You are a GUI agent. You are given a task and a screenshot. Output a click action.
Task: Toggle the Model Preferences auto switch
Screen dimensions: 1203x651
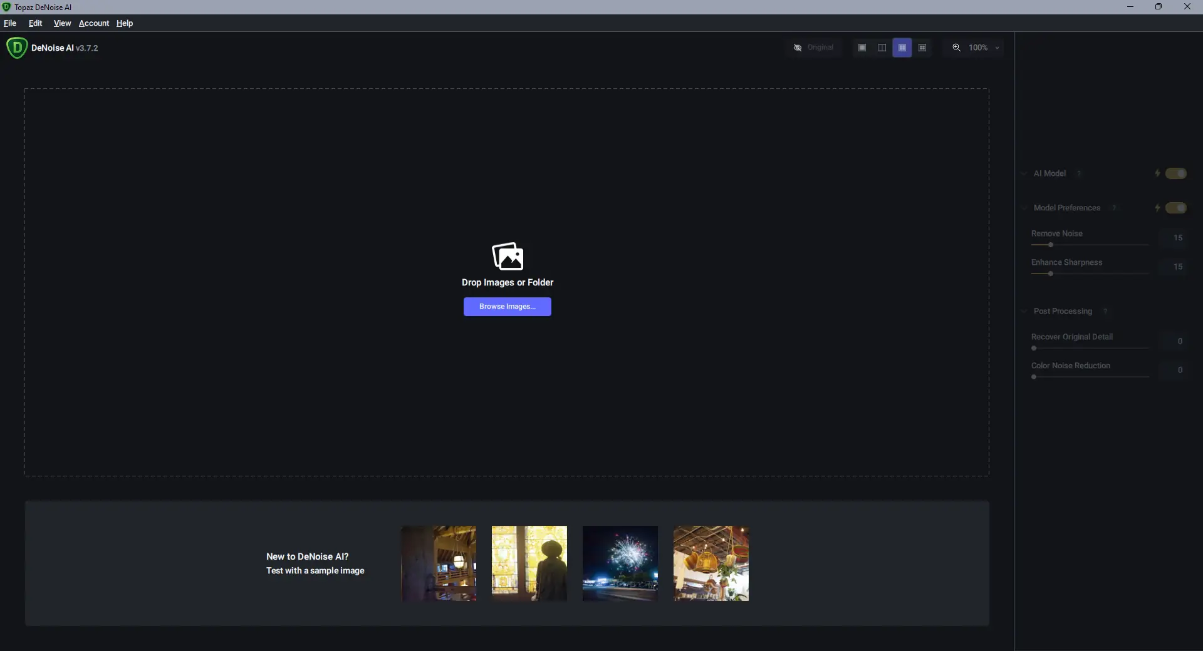coord(1176,208)
